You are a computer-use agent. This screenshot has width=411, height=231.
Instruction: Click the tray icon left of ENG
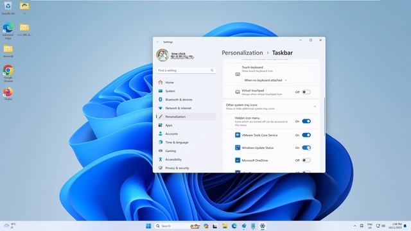(362, 226)
